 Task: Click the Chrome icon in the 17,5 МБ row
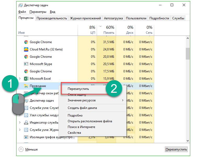(x=26, y=71)
